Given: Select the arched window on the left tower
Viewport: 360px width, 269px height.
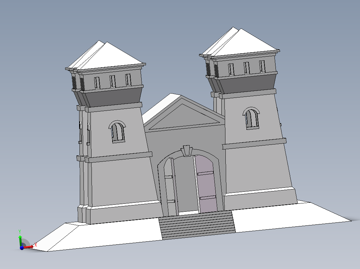Looking at the screenshot, I should tap(118, 132).
